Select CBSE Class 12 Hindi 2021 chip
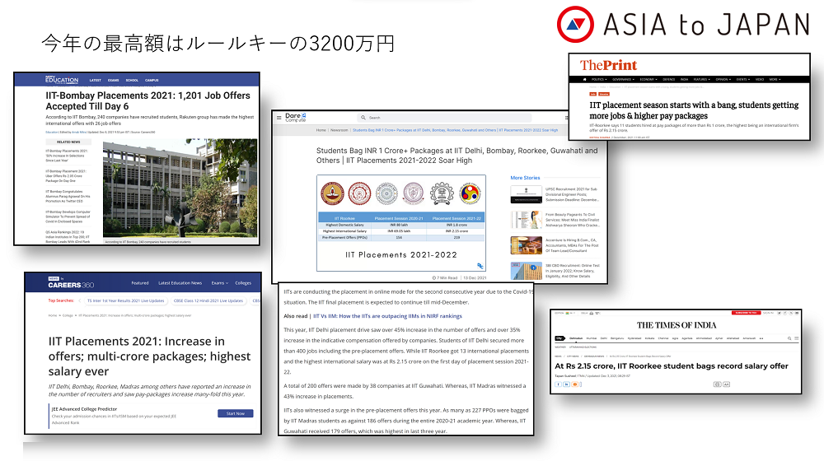 click(x=208, y=300)
